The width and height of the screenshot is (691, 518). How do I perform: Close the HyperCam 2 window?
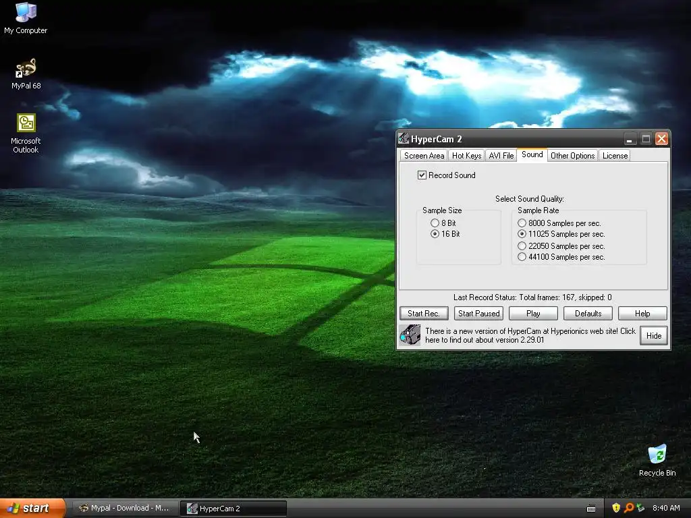pyautogui.click(x=661, y=139)
